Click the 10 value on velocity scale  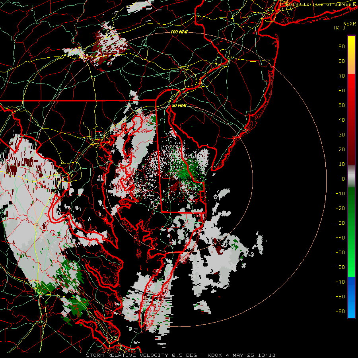pos(342,164)
